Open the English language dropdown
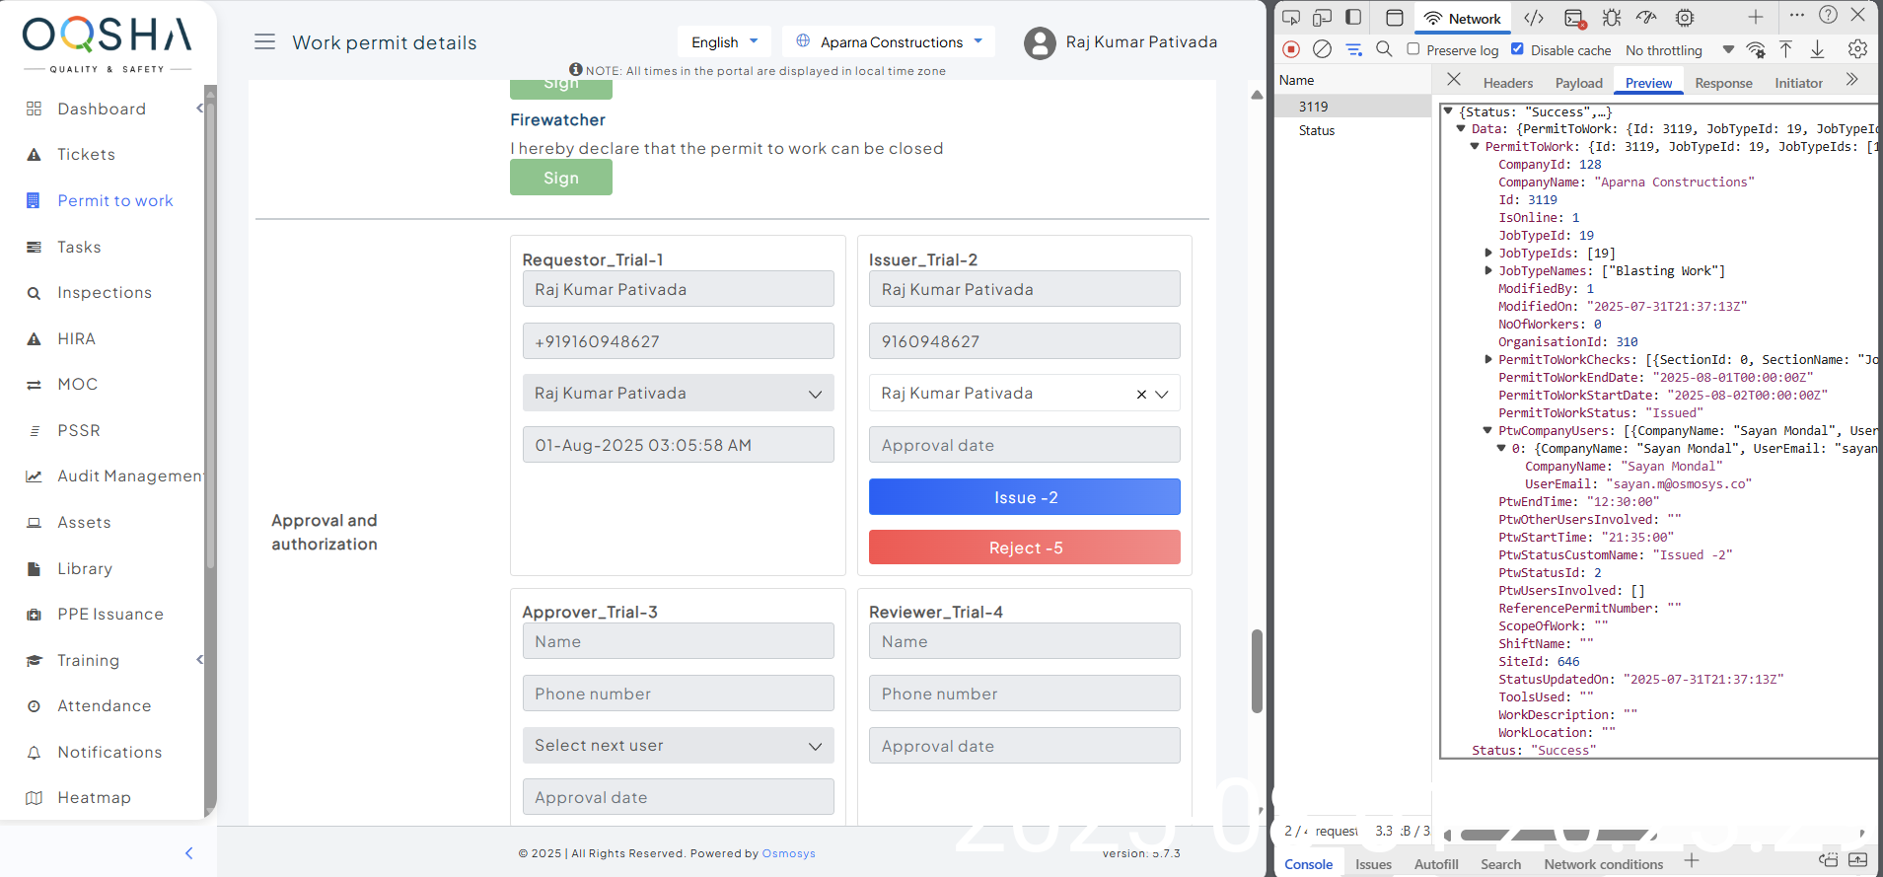1883x877 pixels. click(724, 42)
